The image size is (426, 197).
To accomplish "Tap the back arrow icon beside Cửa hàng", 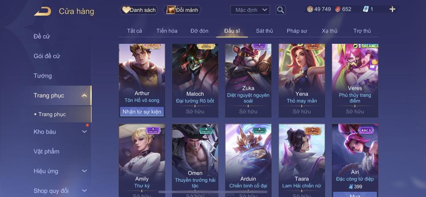I will coord(43,11).
